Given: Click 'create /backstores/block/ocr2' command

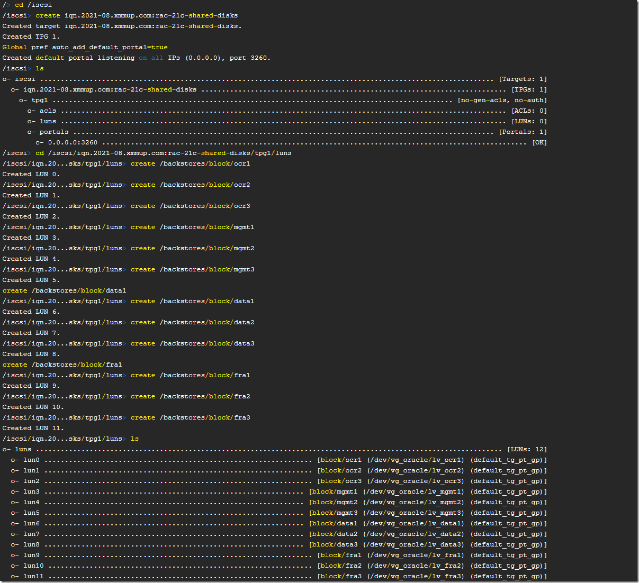Looking at the screenshot, I should tap(190, 185).
